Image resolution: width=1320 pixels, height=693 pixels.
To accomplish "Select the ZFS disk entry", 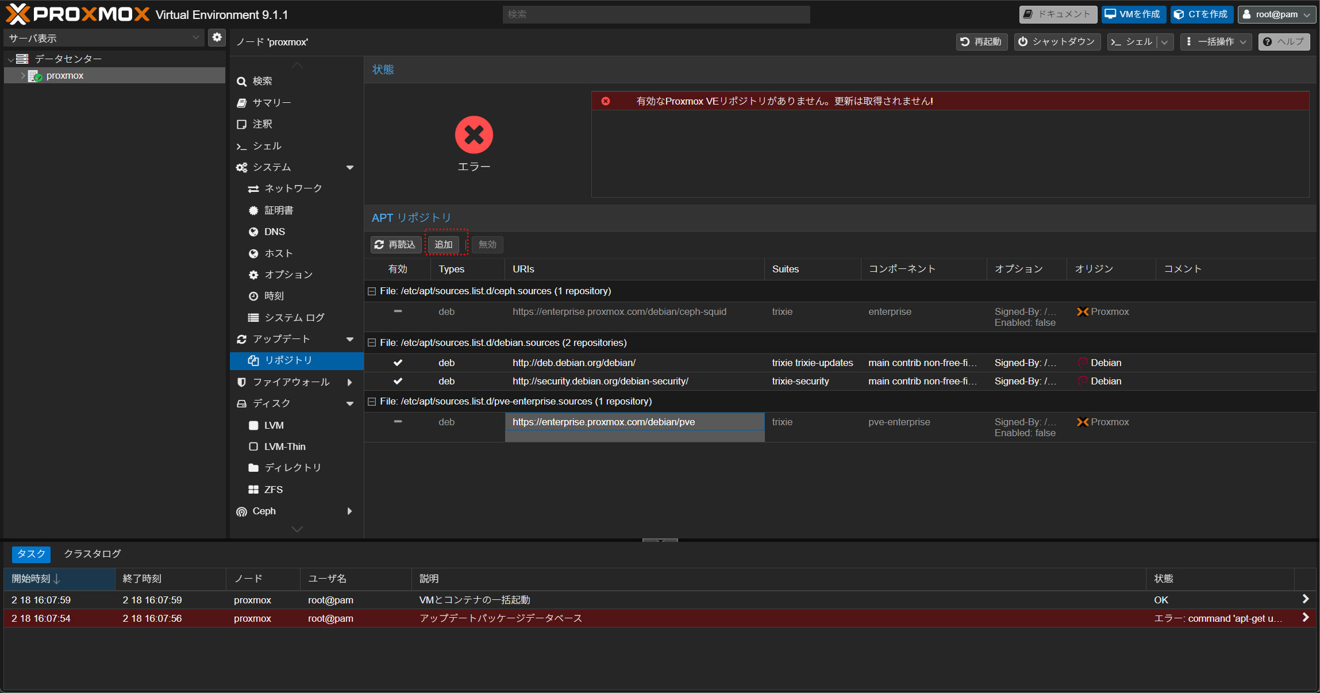I will pyautogui.click(x=273, y=490).
